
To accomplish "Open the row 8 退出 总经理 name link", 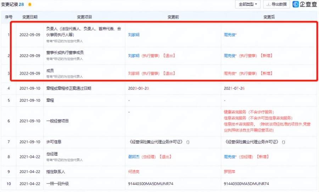I will point(134,157).
